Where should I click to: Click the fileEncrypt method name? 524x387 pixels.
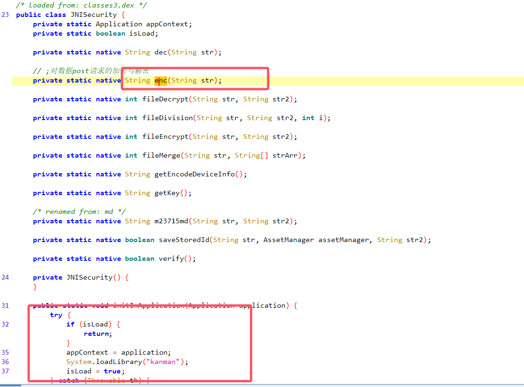[x=165, y=137]
